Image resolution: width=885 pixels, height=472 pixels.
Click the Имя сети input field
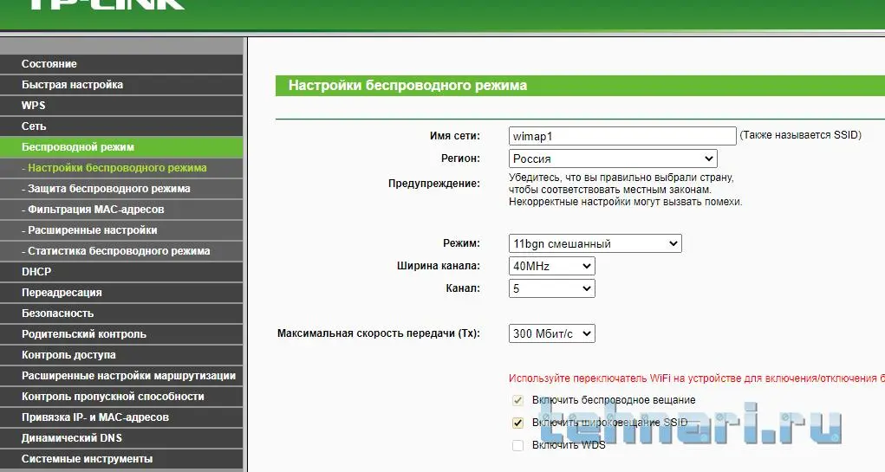tap(622, 136)
